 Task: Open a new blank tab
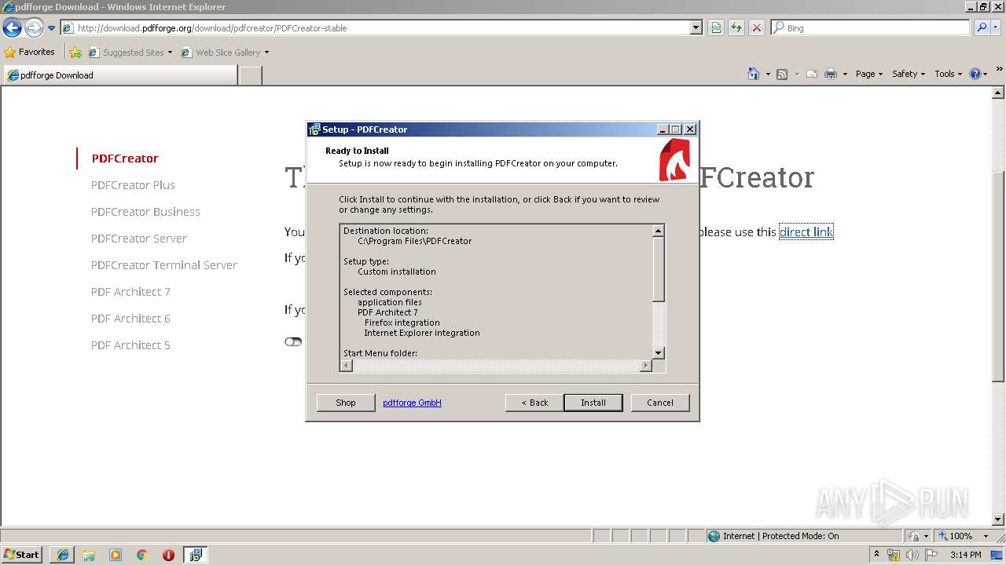pos(250,75)
